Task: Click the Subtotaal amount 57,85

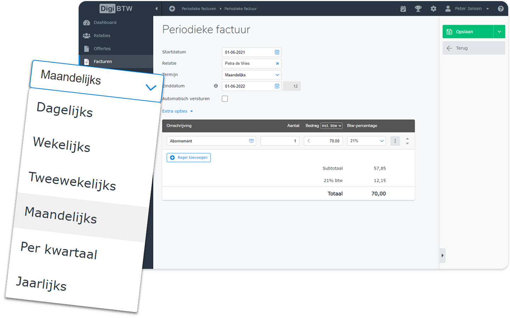Action: tap(380, 169)
